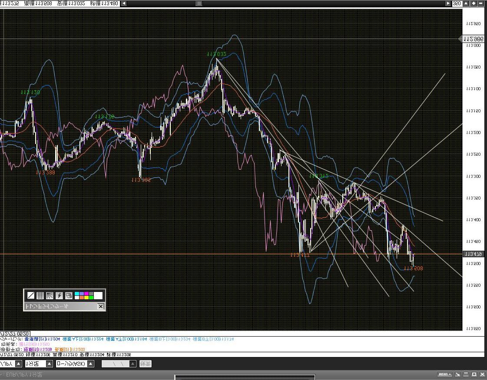Image resolution: width=487 pixels, height=380 pixels.
Task: Expand the bar count dropdown beside 320
Action: [466, 3]
